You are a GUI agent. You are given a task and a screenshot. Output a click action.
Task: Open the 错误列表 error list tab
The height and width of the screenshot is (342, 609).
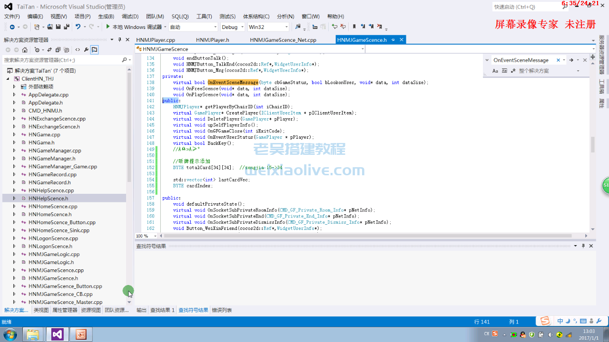pyautogui.click(x=222, y=310)
